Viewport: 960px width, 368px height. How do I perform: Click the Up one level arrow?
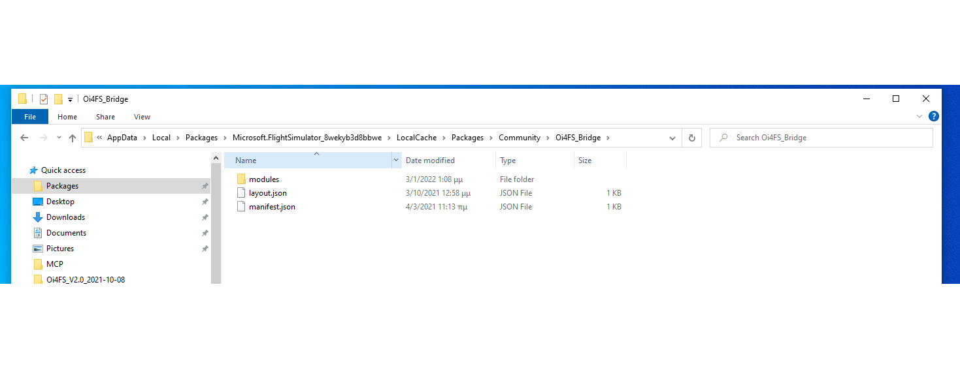point(72,138)
